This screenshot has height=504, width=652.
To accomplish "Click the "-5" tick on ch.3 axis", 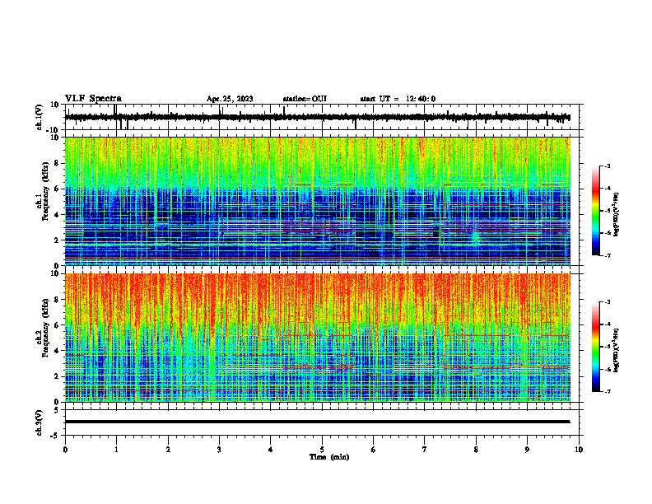I will coord(56,436).
